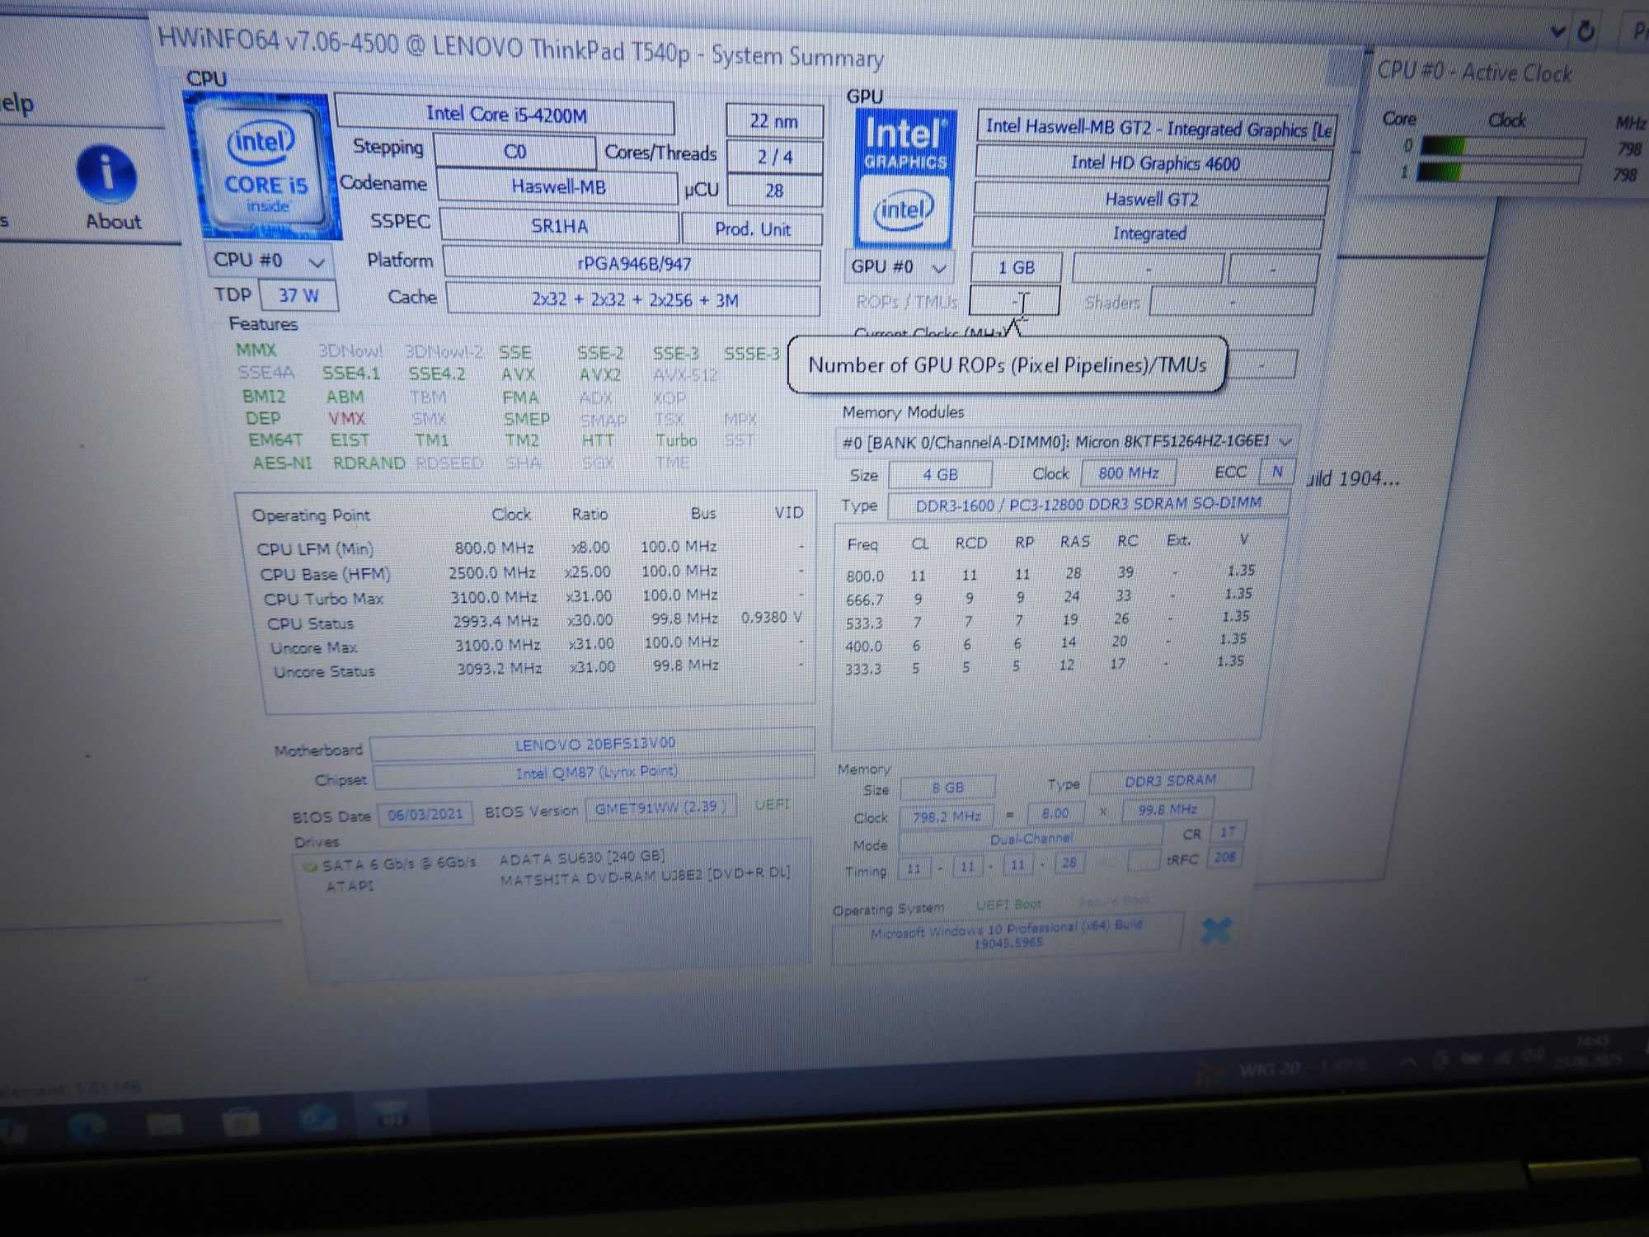The height and width of the screenshot is (1237, 1649).
Task: Select memory module Size 4 GB field
Action: coord(940,474)
